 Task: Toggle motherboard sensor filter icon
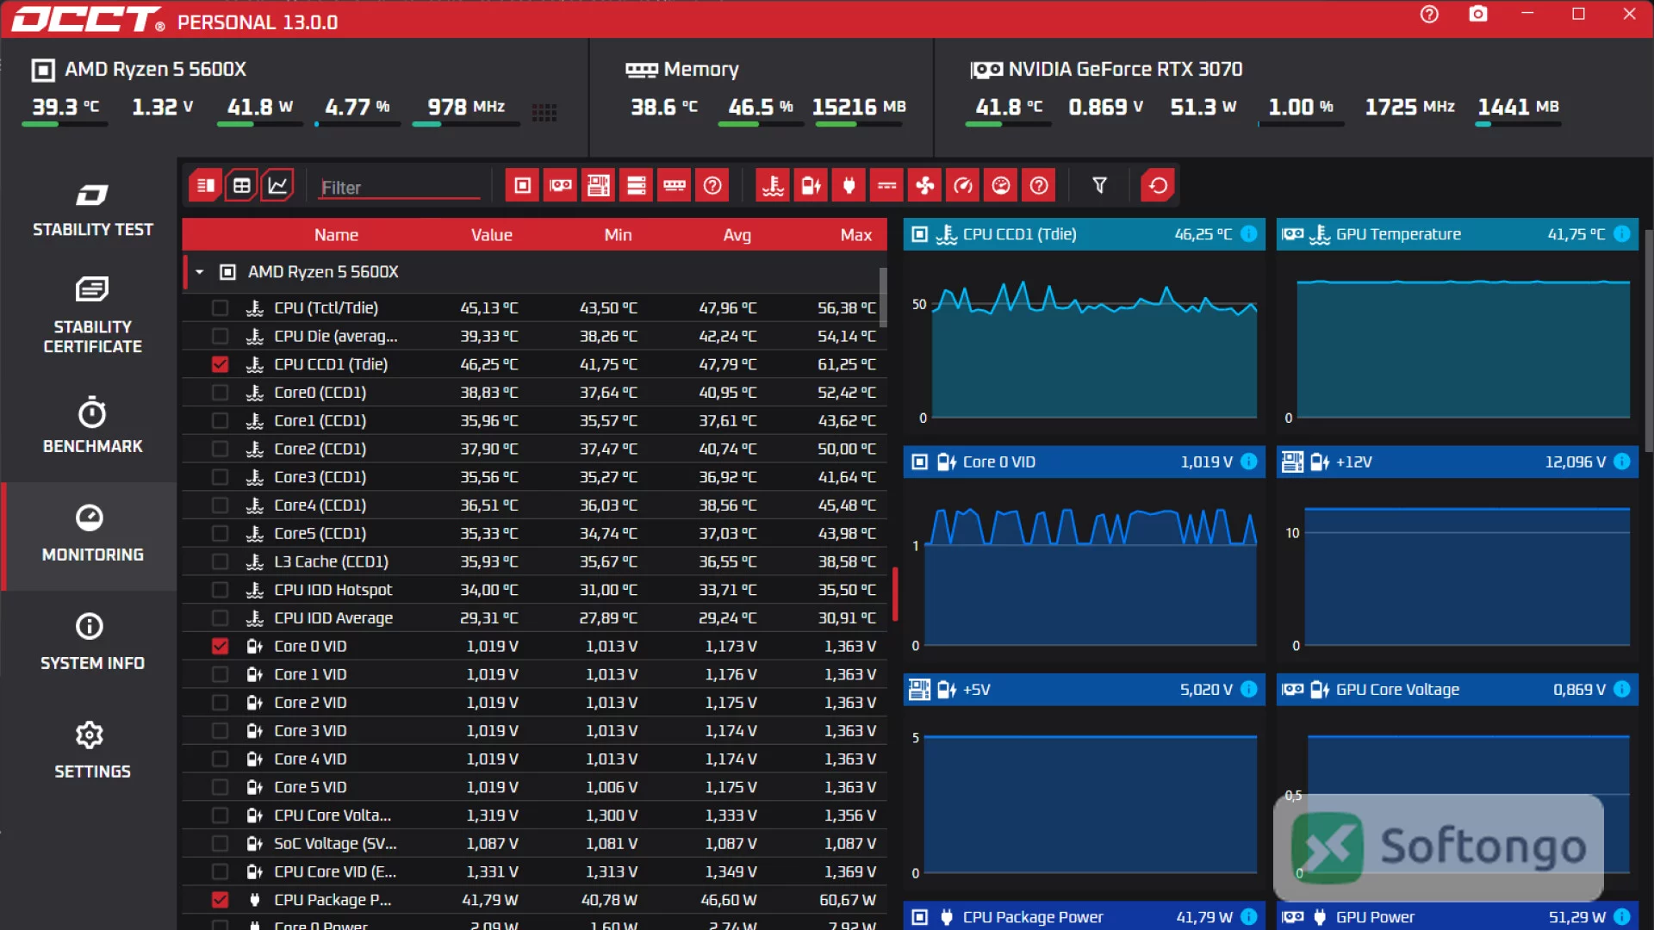(x=599, y=185)
